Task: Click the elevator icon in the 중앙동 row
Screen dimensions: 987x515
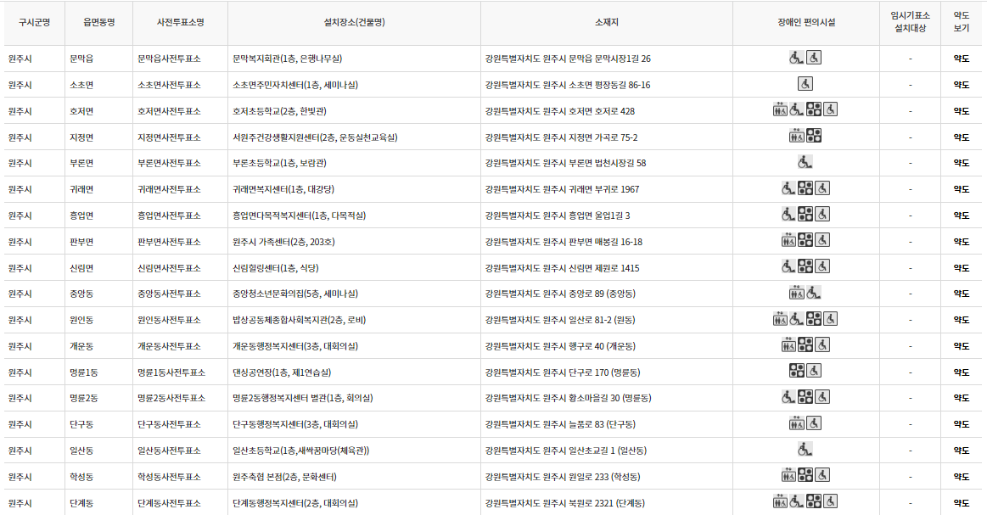Action: [x=796, y=293]
